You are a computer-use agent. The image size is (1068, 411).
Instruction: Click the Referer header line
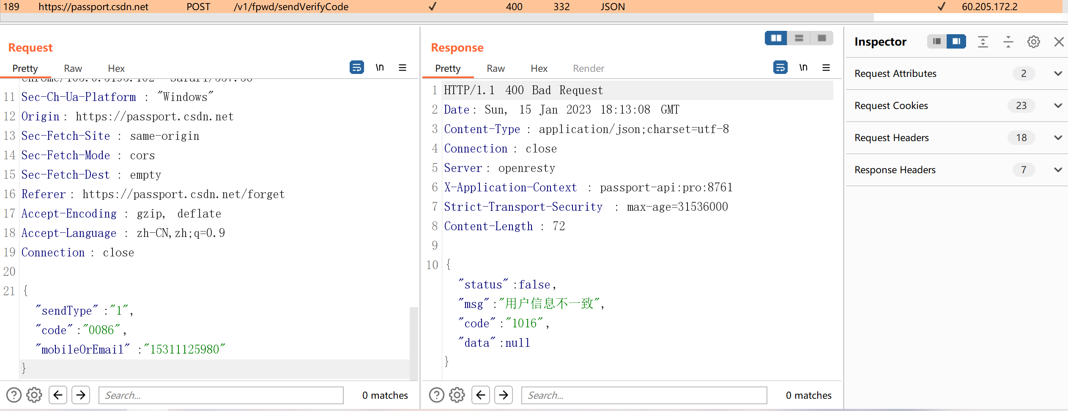(153, 194)
